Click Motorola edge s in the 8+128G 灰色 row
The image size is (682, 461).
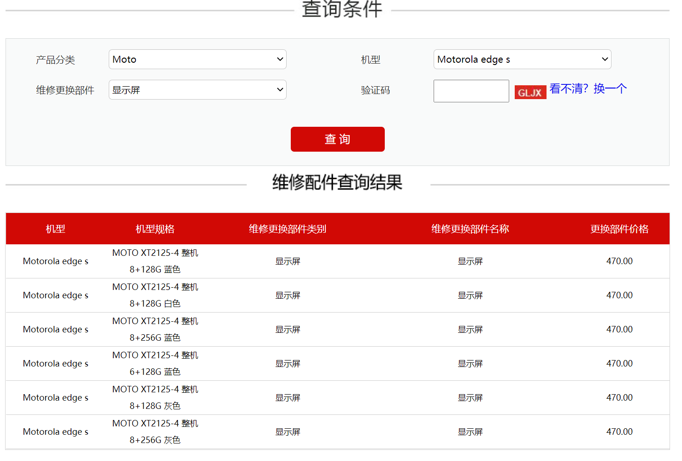(55, 398)
